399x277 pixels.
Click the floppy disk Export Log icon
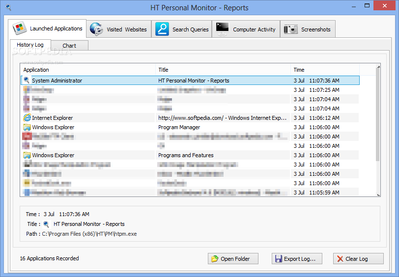(x=279, y=259)
